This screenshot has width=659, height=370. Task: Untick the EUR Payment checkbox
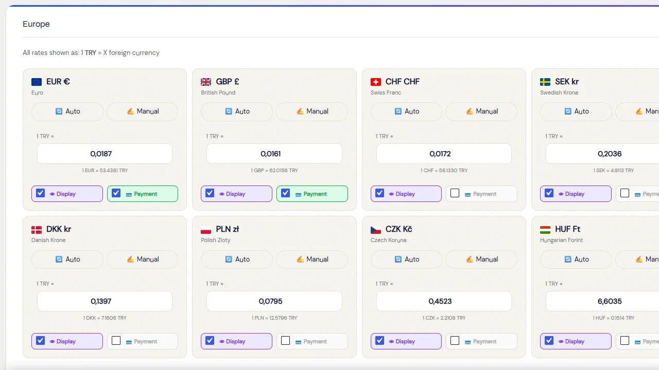(x=116, y=193)
